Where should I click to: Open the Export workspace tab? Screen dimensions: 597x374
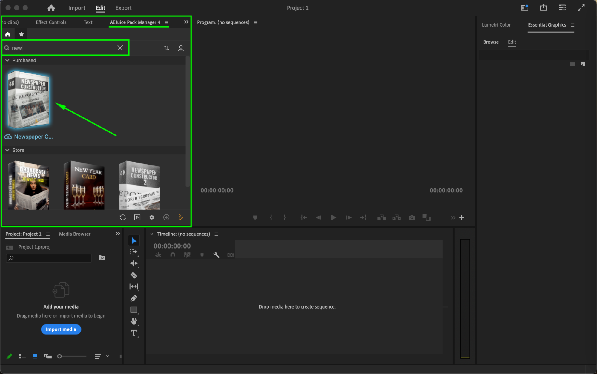[x=123, y=8]
